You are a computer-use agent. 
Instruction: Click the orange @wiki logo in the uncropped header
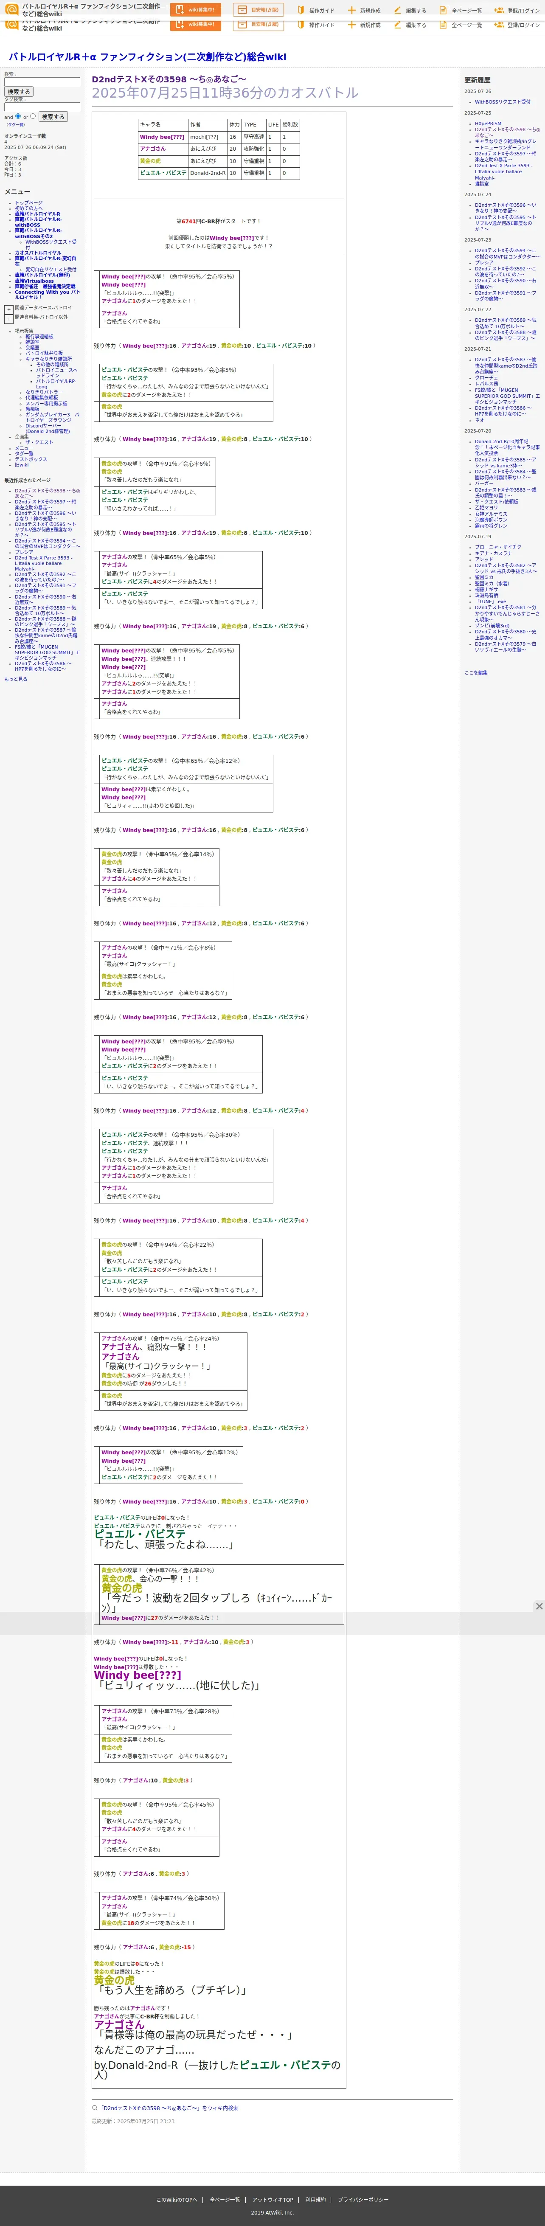[x=12, y=8]
